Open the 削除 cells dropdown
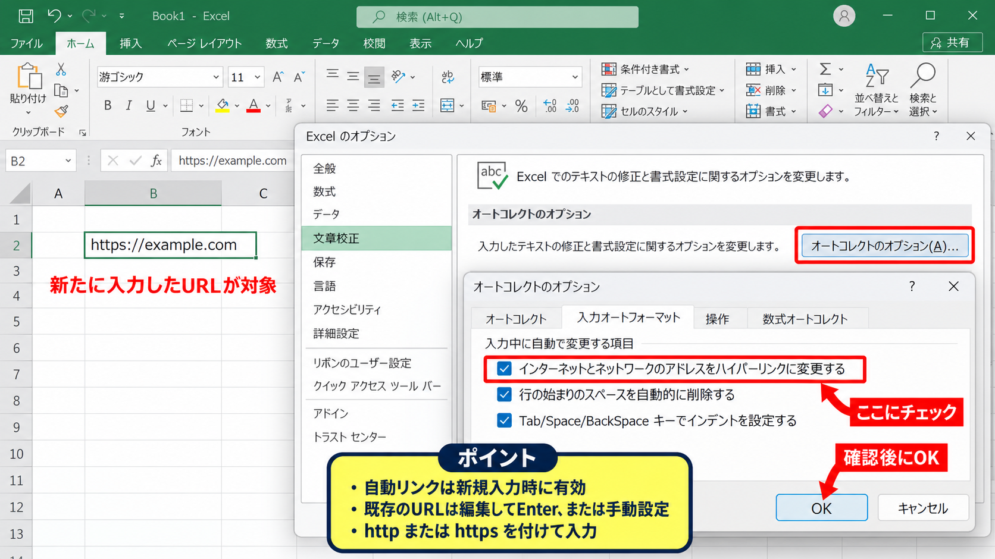This screenshot has width=995, height=559. 771,90
